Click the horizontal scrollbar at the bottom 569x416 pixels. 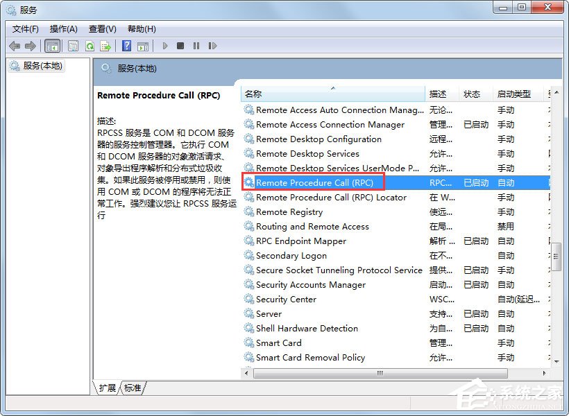tap(380, 373)
